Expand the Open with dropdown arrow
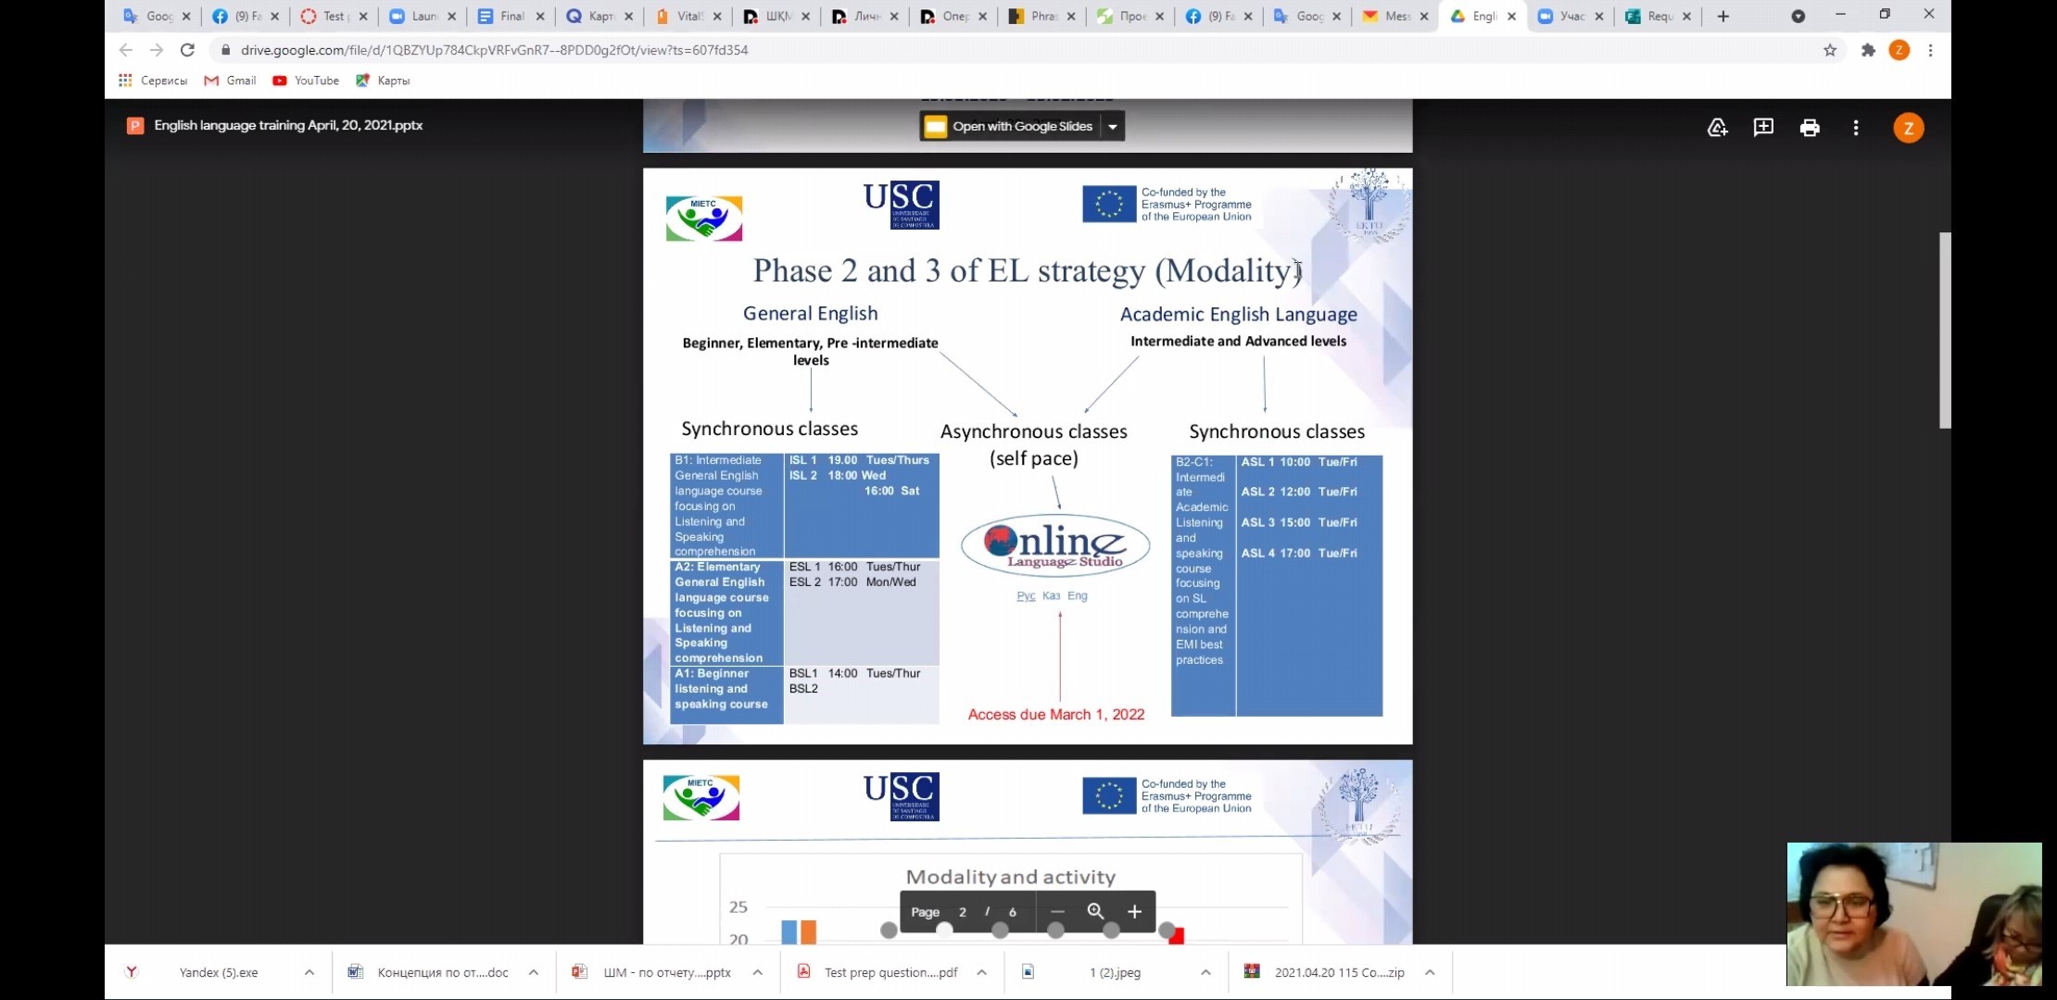The image size is (2057, 1000). (1113, 127)
